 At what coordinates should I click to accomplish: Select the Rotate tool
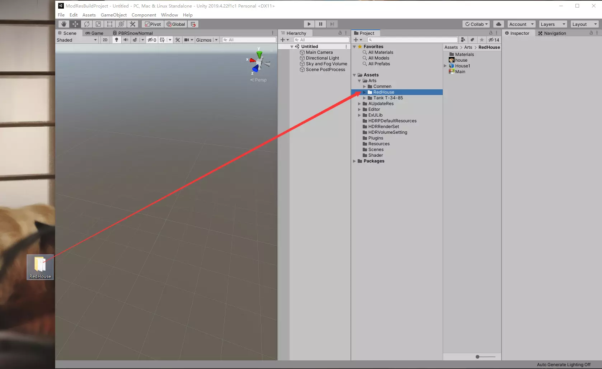pyautogui.click(x=87, y=24)
